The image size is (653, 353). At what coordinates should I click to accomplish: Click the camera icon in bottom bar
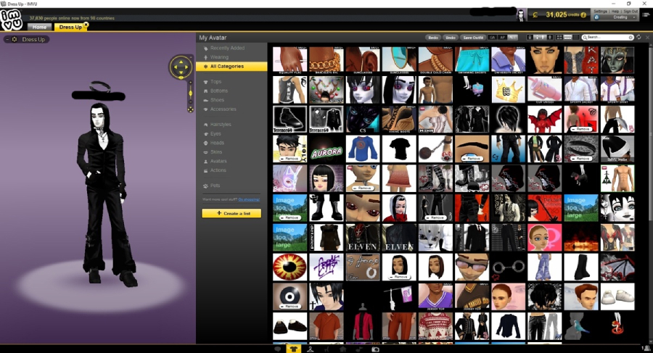[375, 349]
